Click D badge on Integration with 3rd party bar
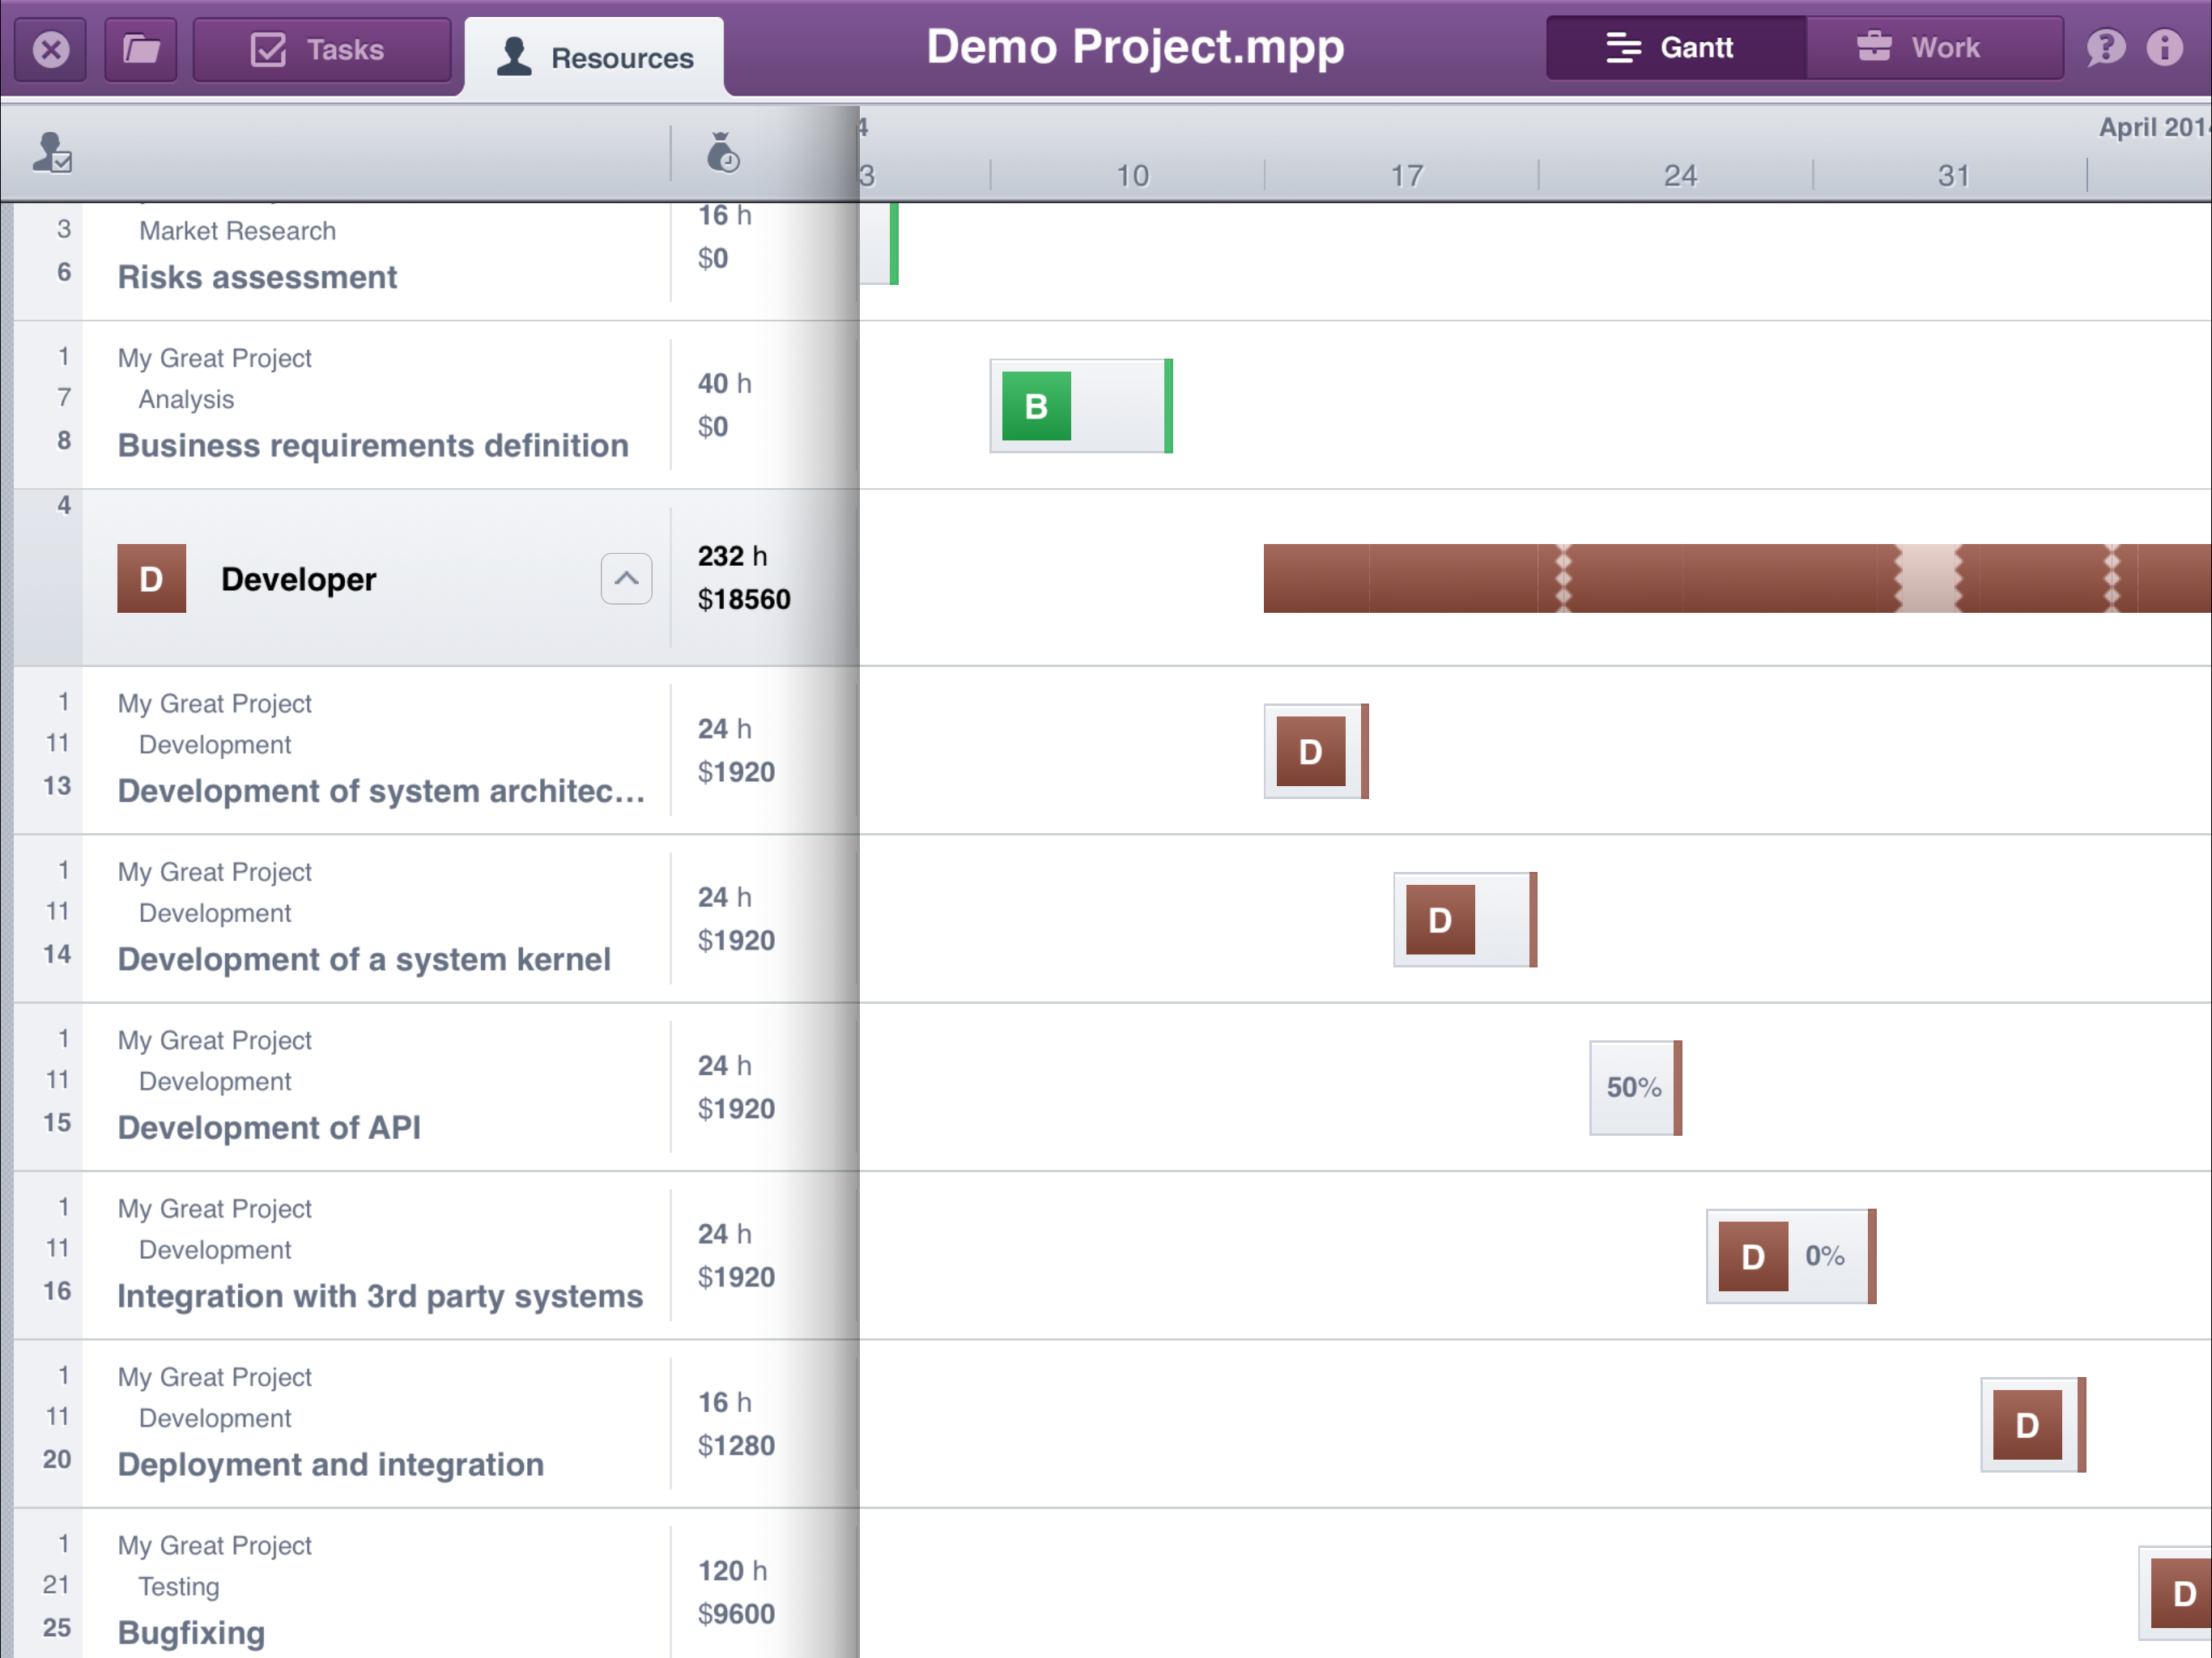This screenshot has height=1658, width=2212. coord(1753,1256)
